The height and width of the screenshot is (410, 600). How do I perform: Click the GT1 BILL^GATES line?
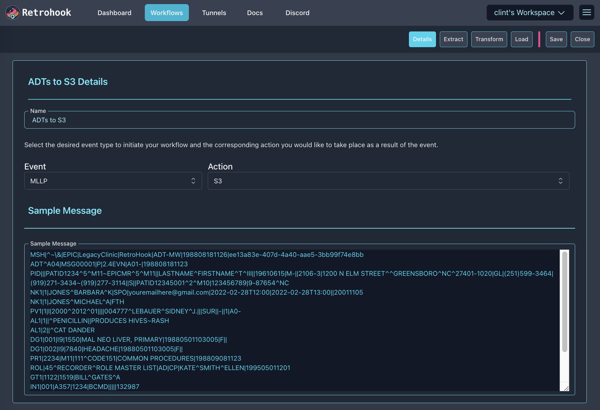pos(75,377)
